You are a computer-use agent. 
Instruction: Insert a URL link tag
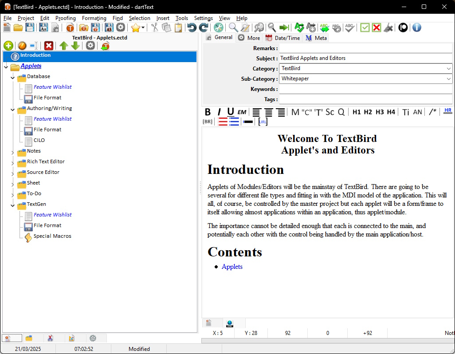[x=263, y=122]
